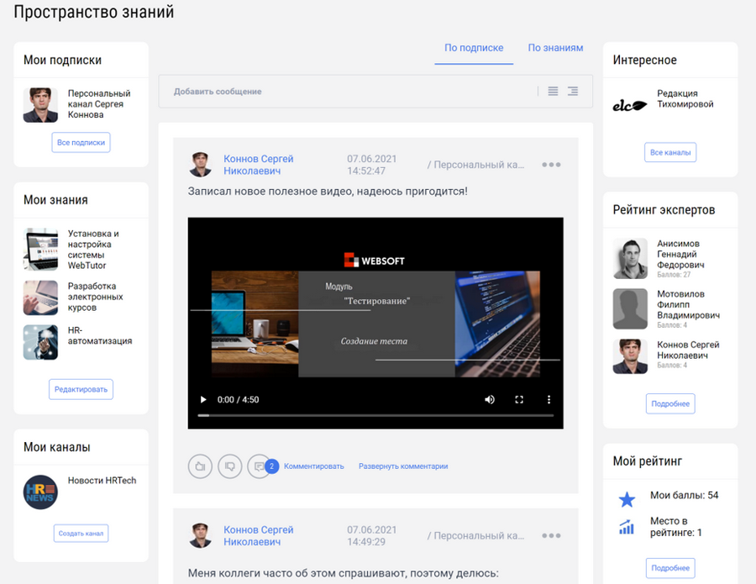Выберите вкладку По подписке
The height and width of the screenshot is (584, 756).
click(474, 48)
